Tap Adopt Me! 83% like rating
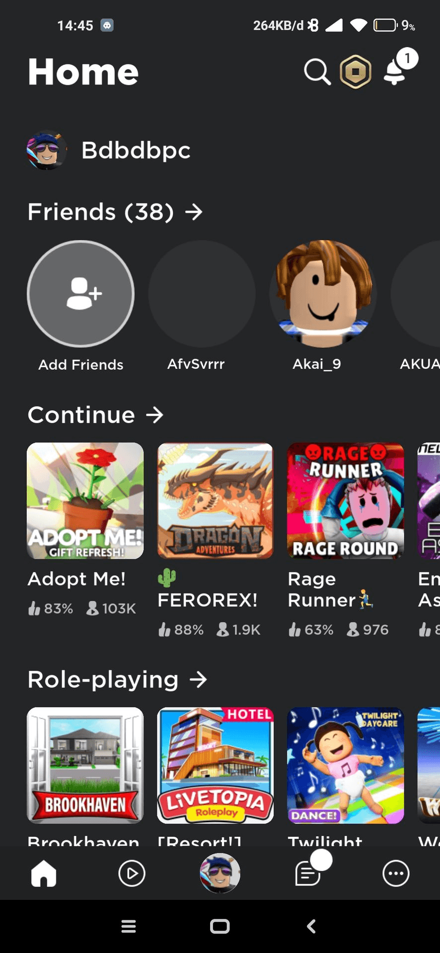Screen dimensions: 440x953 click(x=51, y=609)
